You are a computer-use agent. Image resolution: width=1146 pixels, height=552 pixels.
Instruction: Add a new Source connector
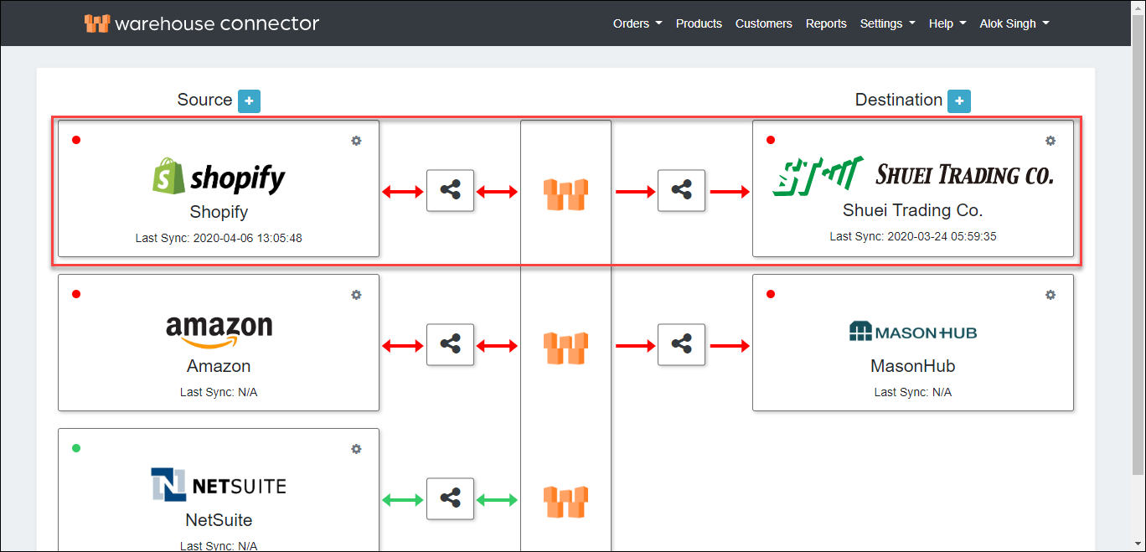click(249, 101)
